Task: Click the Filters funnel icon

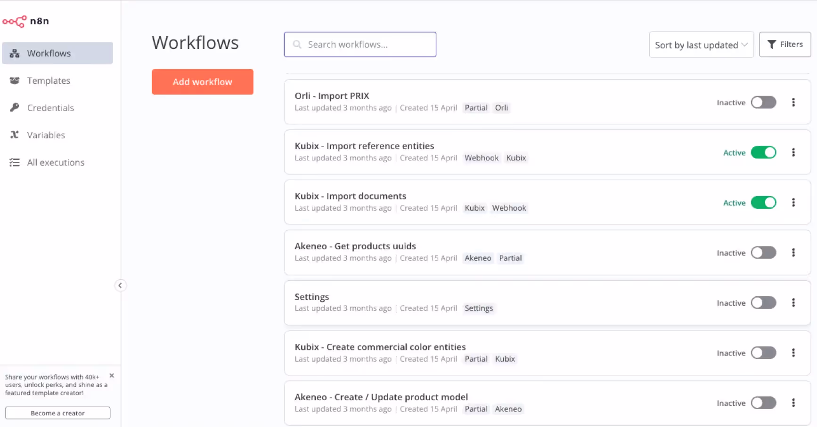Action: [x=772, y=45]
